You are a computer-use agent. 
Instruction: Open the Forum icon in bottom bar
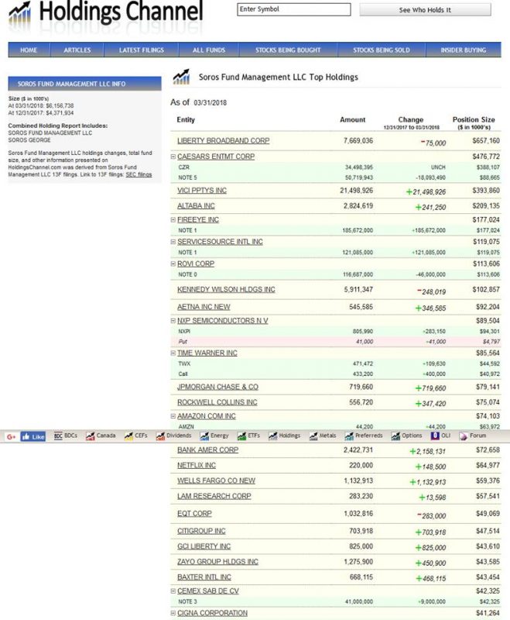click(462, 436)
